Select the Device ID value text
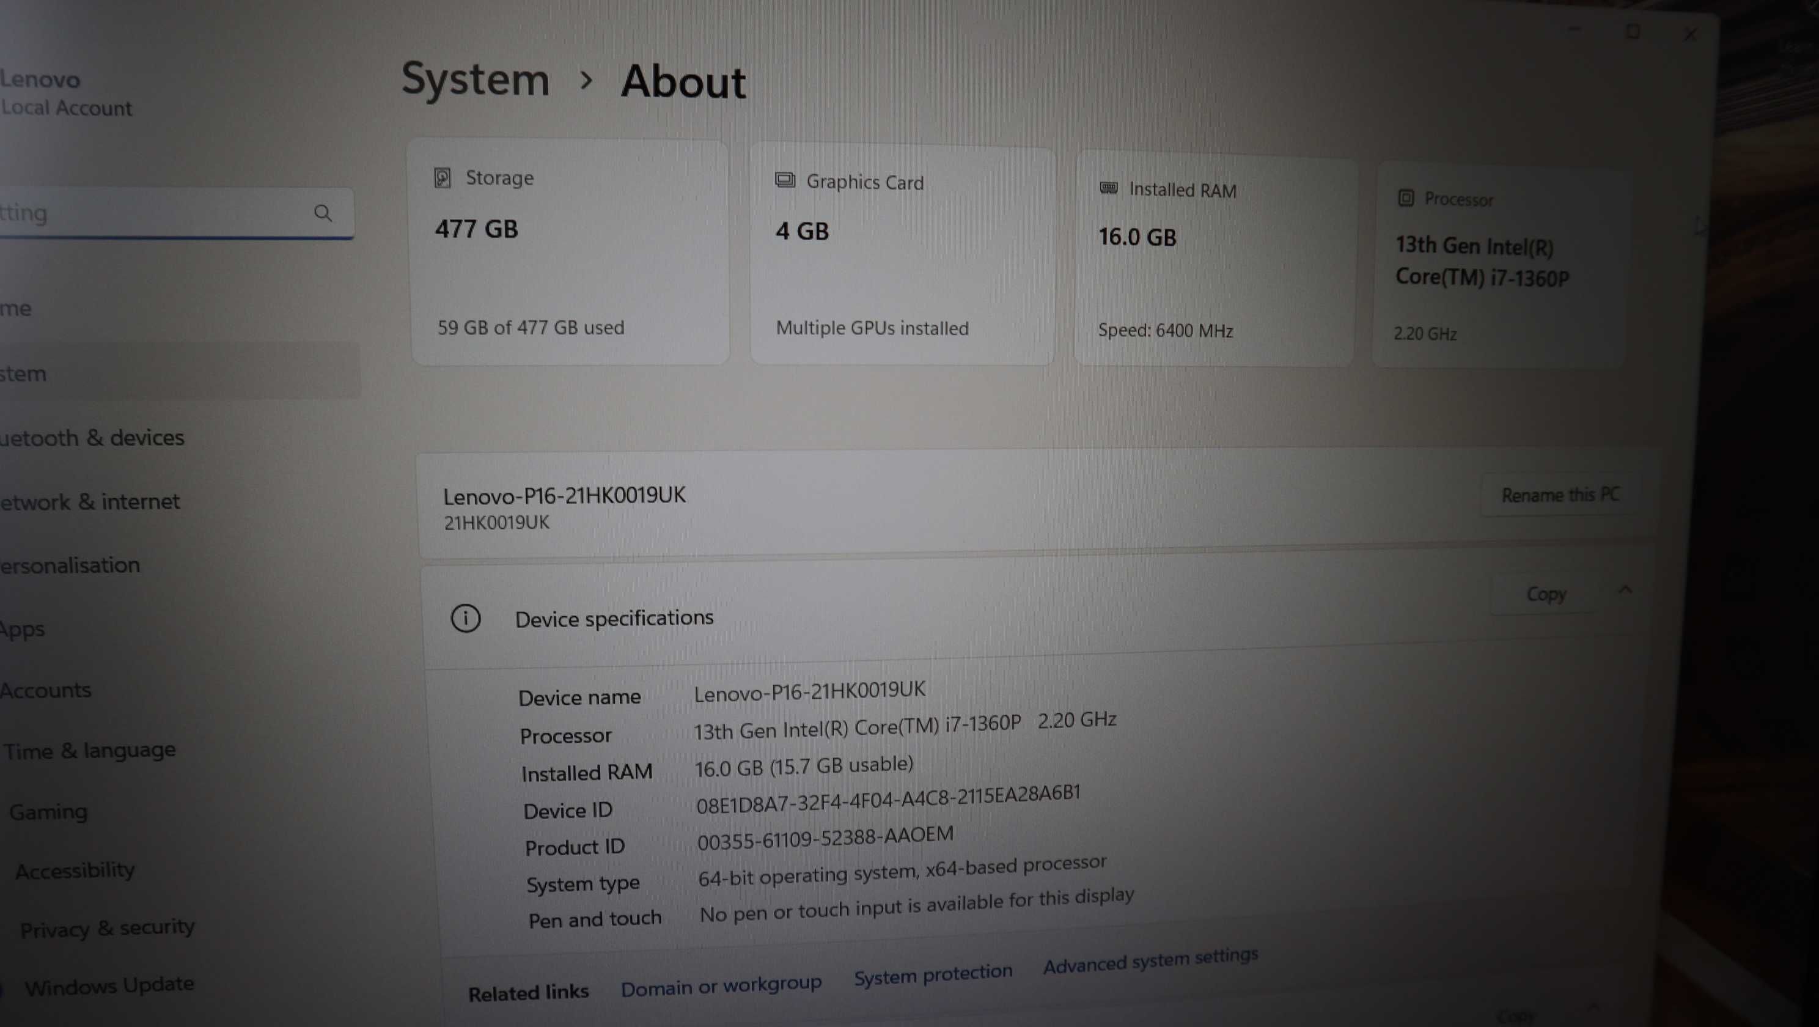Viewport: 1819px width, 1027px height. [888, 799]
